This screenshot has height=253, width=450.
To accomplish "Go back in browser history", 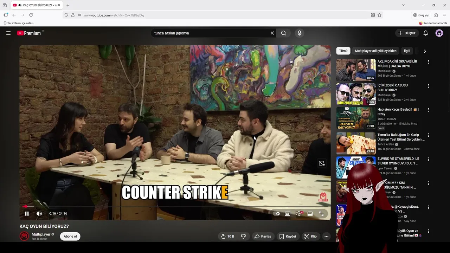I will 14,15.
